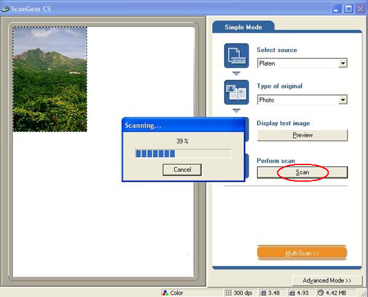This screenshot has width=368, height=297.
Task: Click the 4.93 height value
Action: 302,293
